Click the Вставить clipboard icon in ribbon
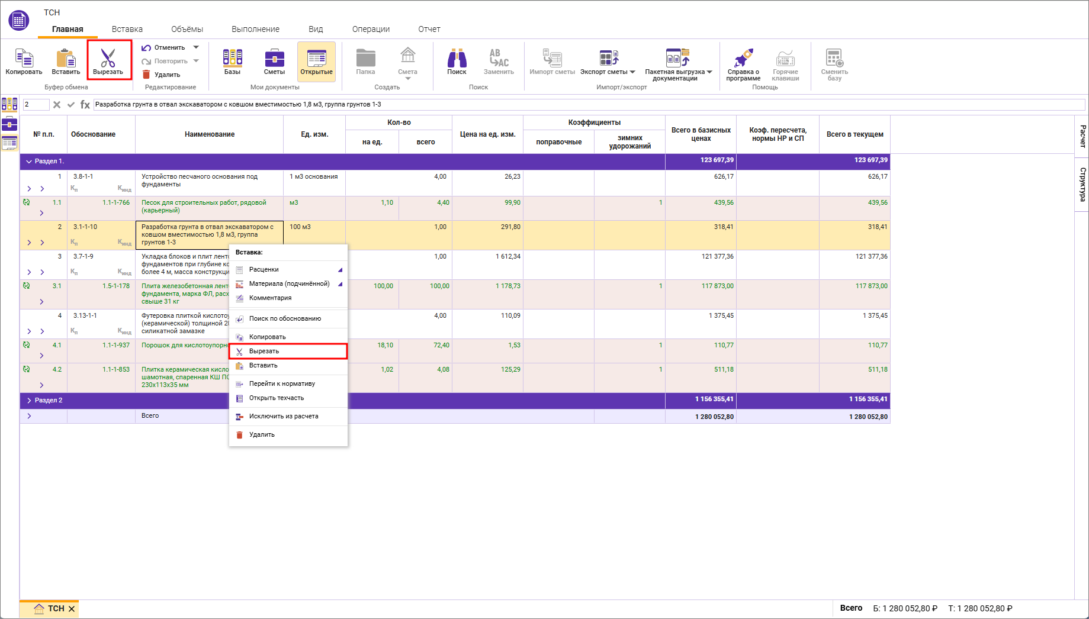This screenshot has height=619, width=1089. pyautogui.click(x=66, y=58)
